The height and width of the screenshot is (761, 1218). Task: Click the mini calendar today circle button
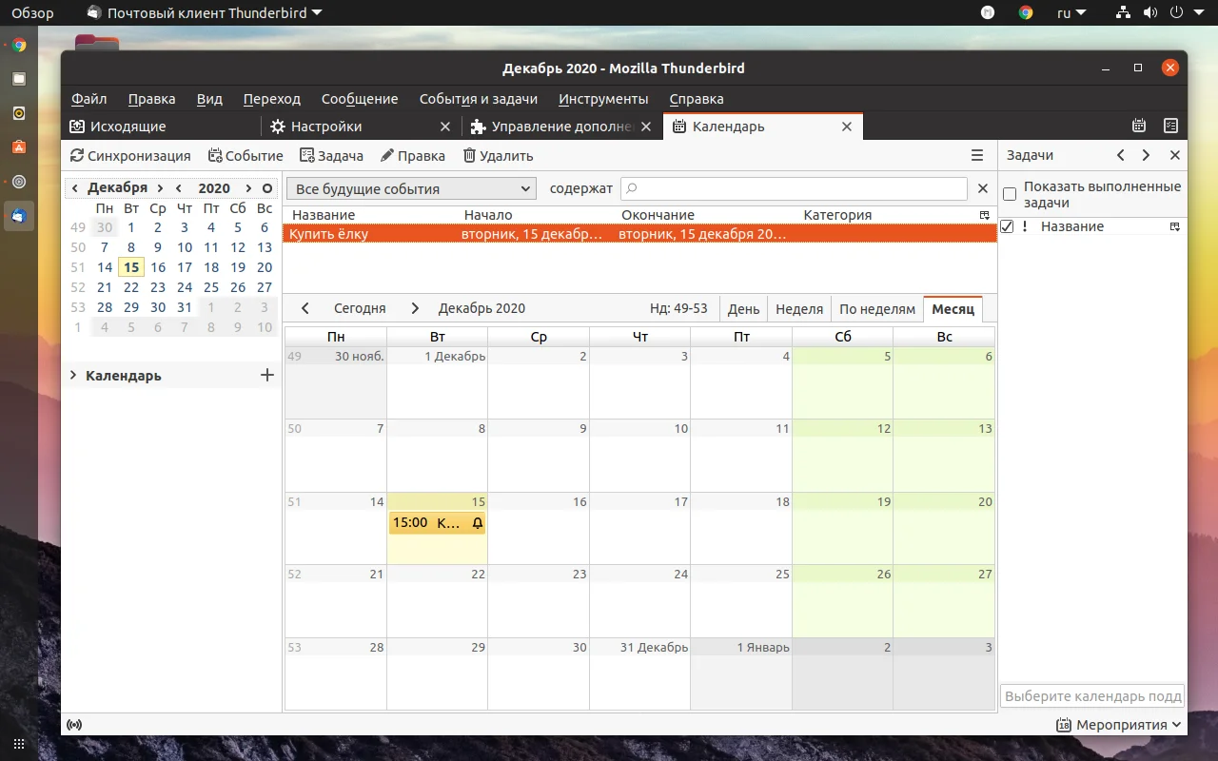(x=267, y=188)
